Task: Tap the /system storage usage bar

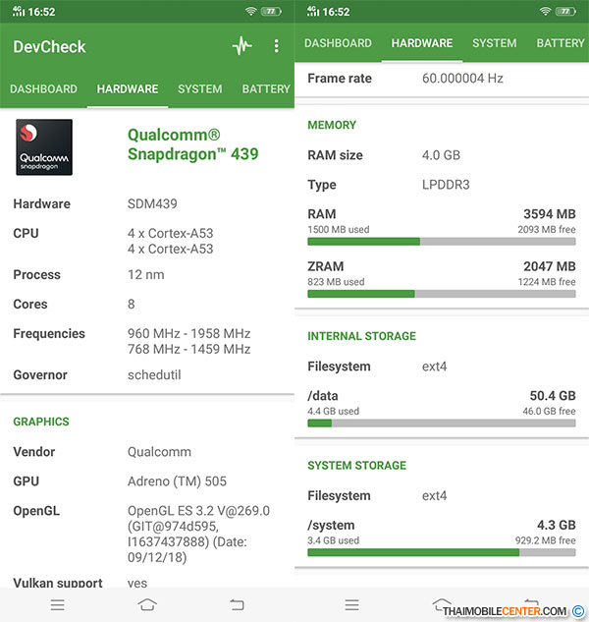Action: coord(441,552)
